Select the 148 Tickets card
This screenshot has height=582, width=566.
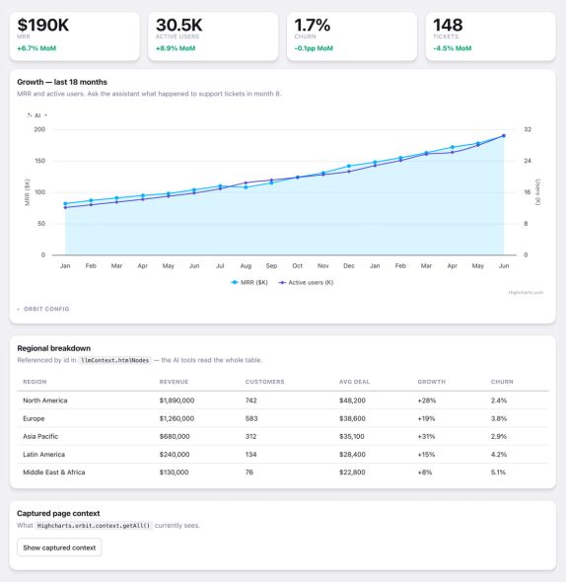[491, 36]
